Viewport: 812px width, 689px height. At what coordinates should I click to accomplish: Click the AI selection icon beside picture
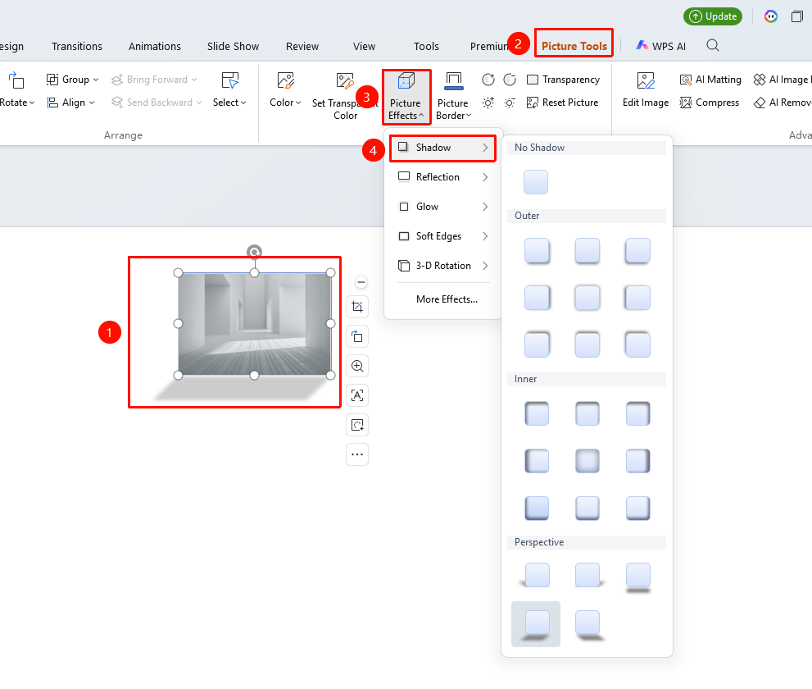click(x=357, y=425)
